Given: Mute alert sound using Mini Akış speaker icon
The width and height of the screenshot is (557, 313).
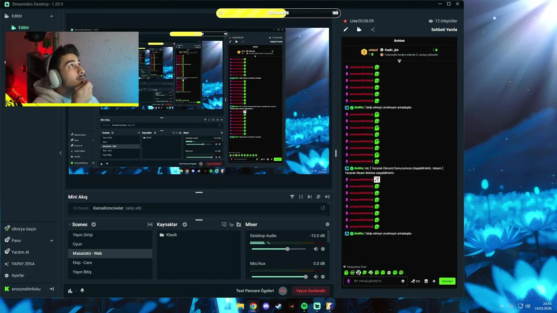Looking at the screenshot, I should 327,197.
